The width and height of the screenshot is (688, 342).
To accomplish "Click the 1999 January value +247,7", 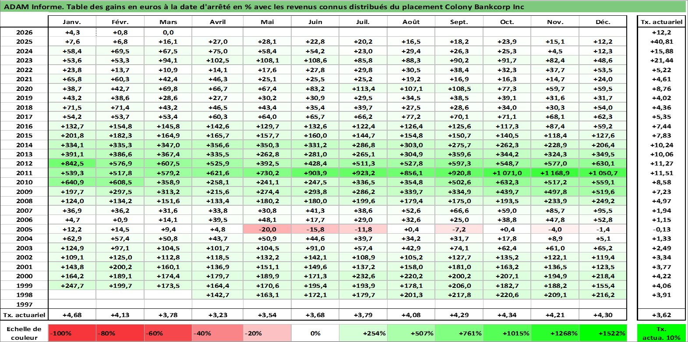I will coord(72,286).
